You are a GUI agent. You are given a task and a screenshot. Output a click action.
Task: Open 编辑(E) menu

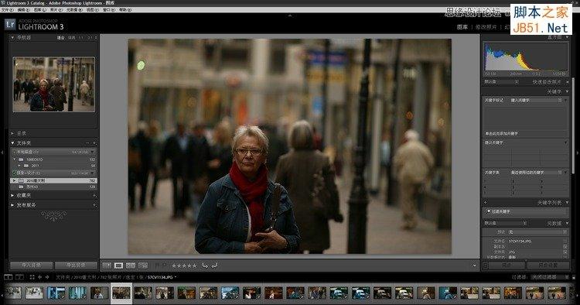(x=23, y=10)
